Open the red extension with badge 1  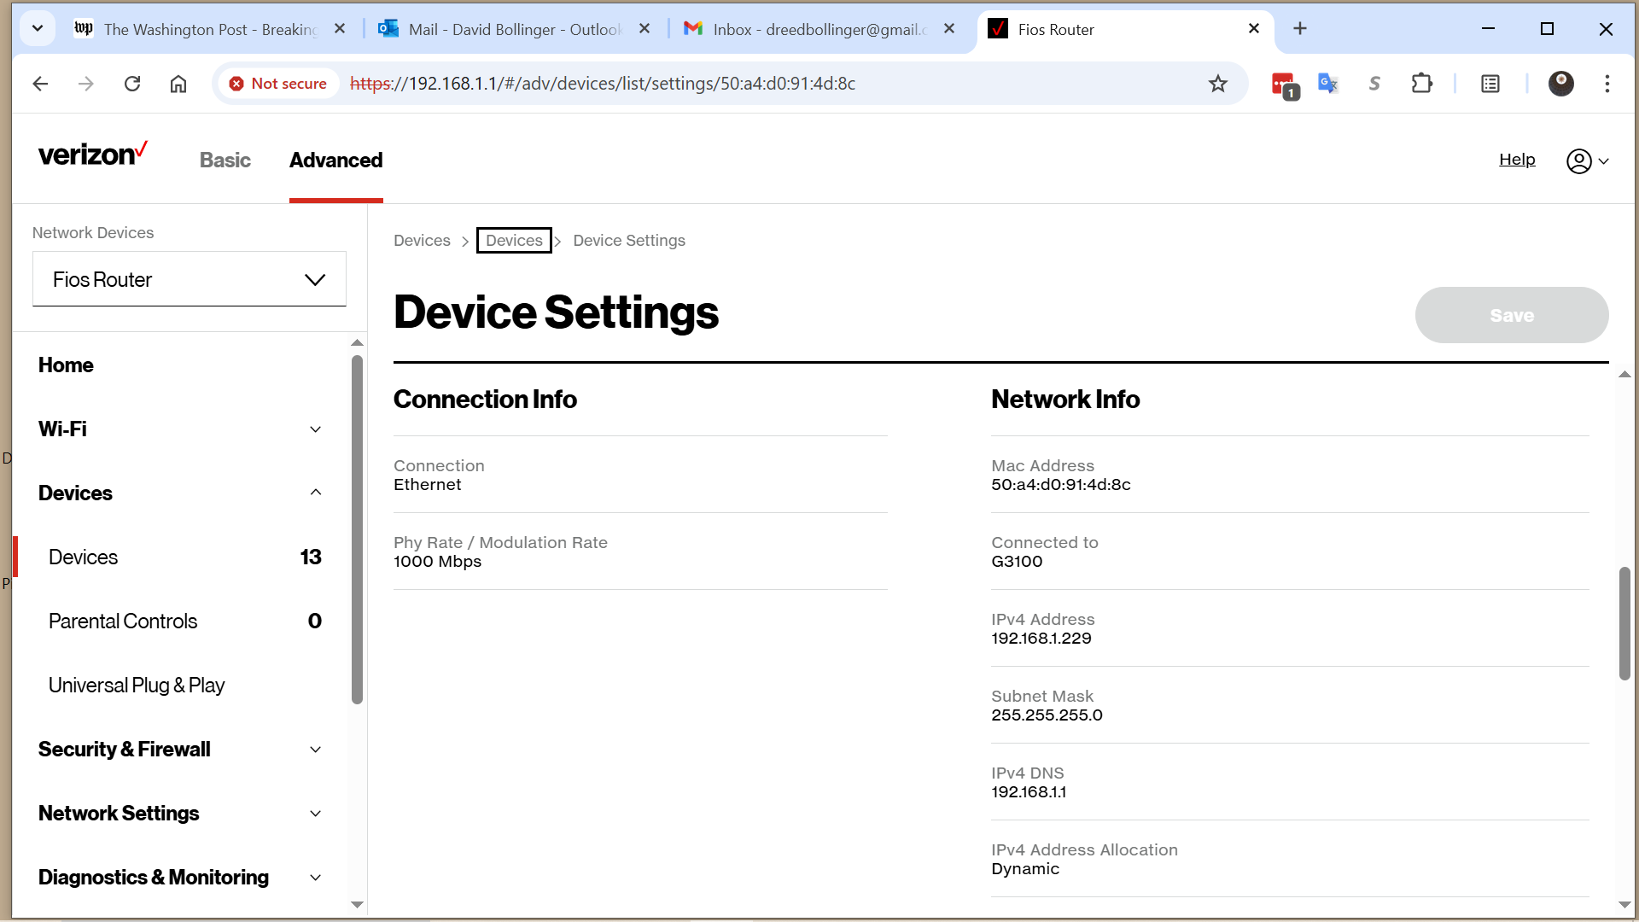tap(1285, 85)
